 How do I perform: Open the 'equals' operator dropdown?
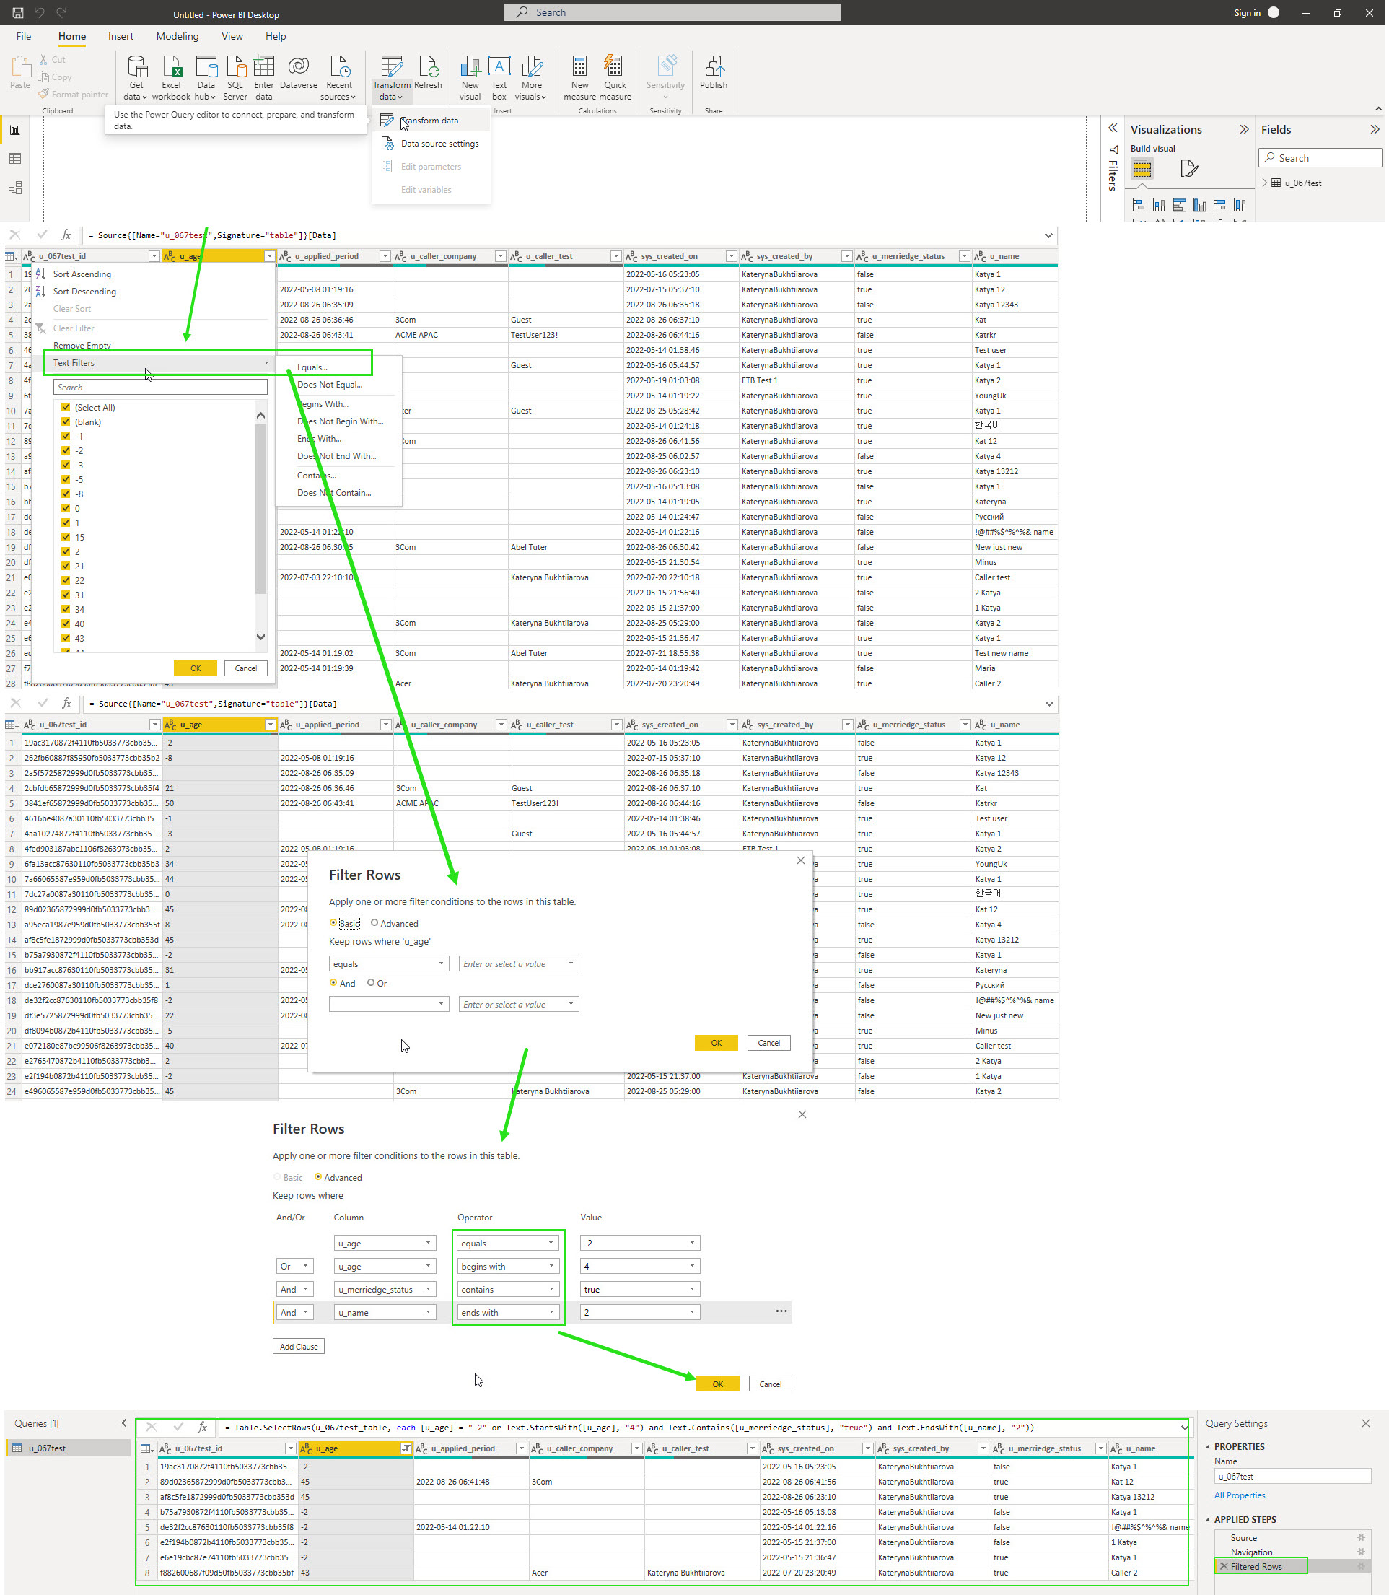point(508,1243)
